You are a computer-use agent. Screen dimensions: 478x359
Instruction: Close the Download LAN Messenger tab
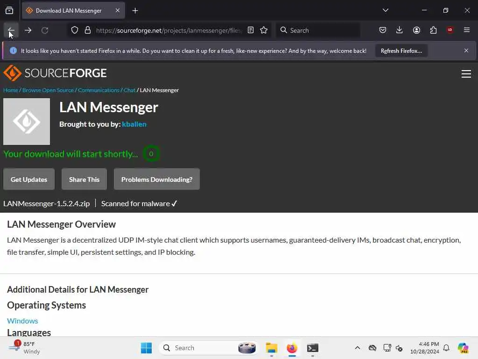118,10
